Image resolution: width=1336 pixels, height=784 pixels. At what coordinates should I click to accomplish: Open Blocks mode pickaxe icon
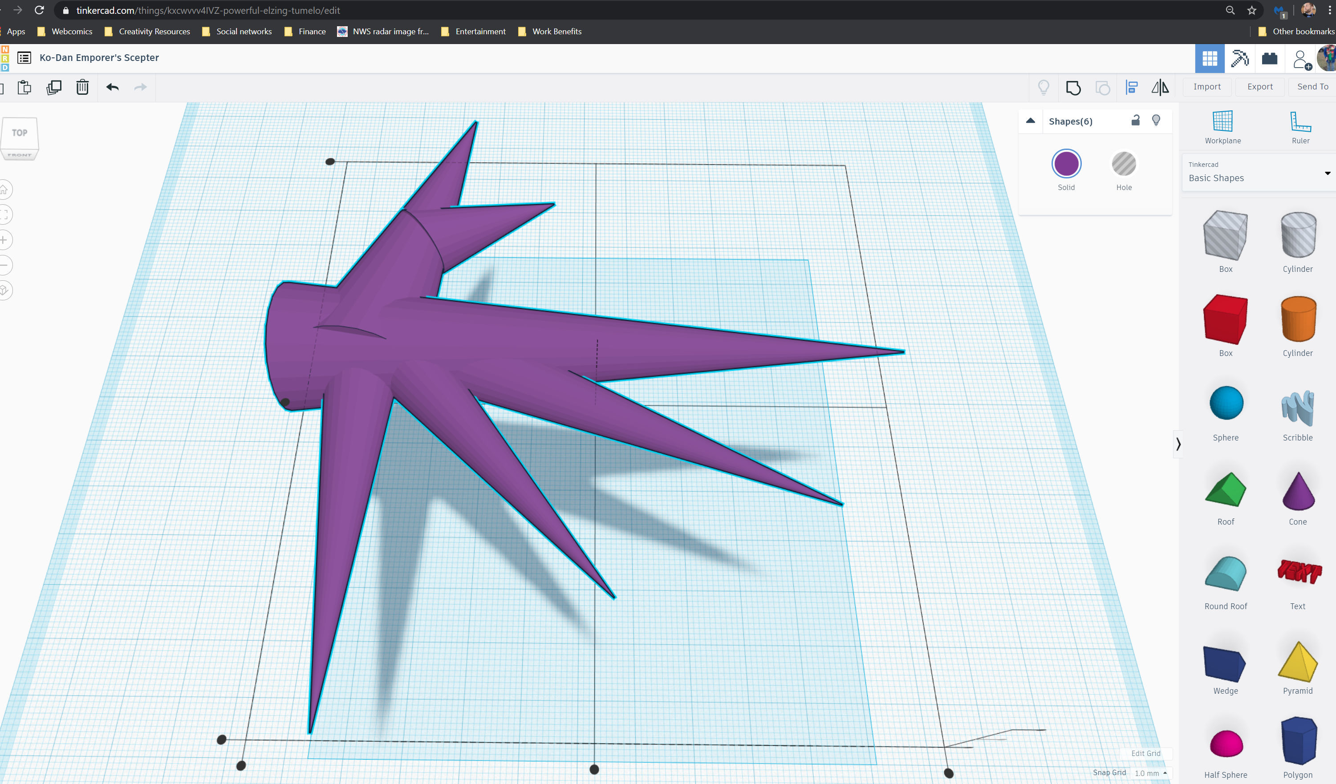pos(1239,58)
